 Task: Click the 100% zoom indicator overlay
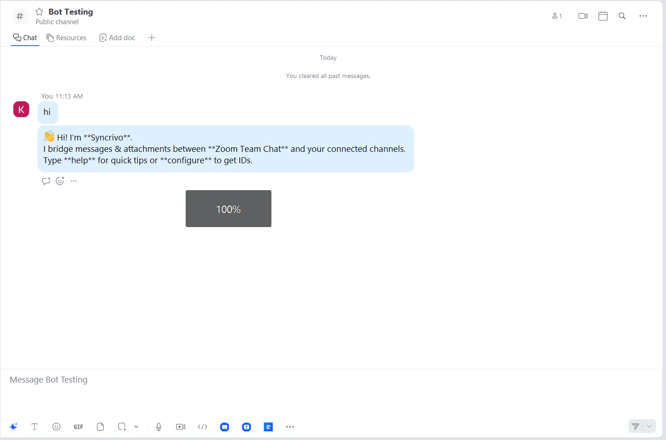point(229,208)
